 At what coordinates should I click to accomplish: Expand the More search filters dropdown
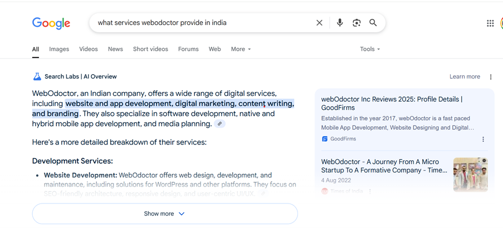[241, 49]
